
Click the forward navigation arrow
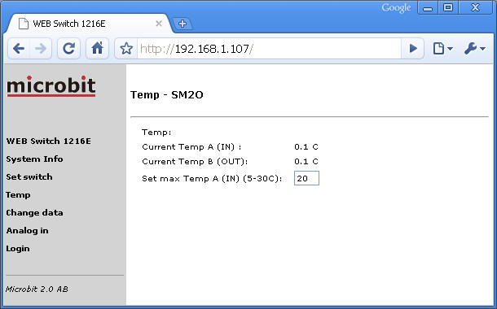41,49
